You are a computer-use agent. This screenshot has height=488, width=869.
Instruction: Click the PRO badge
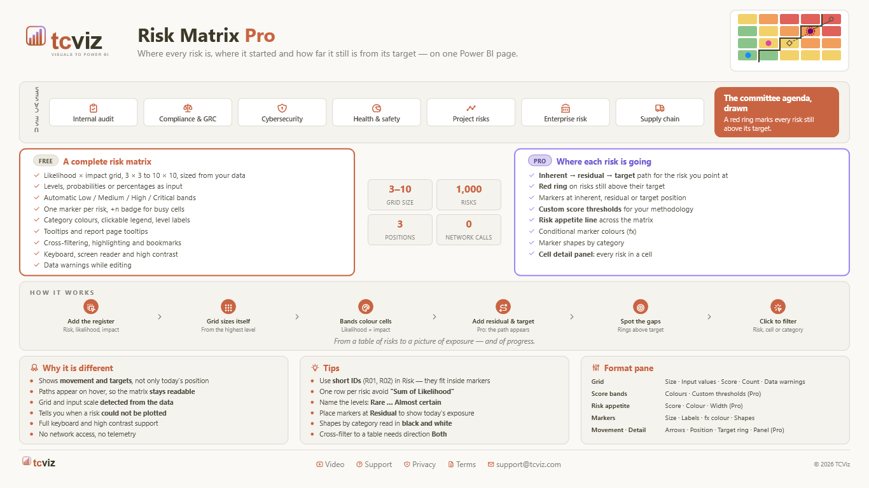(539, 161)
